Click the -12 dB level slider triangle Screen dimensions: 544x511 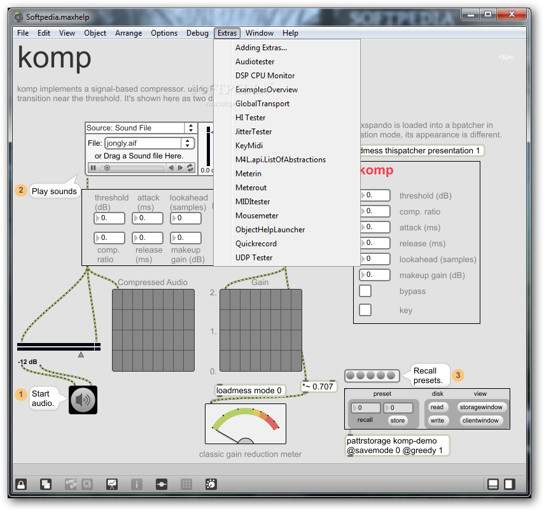coord(81,354)
